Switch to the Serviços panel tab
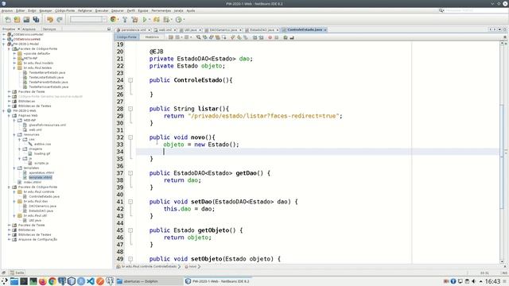The height and width of the screenshot is (286, 509). tap(49, 29)
